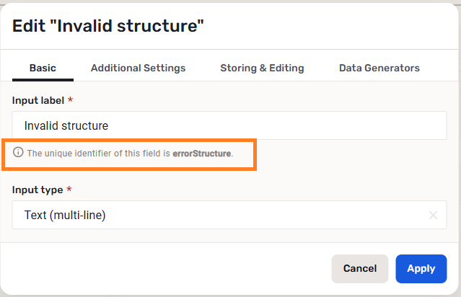Click the red asterisk after Input type
Screen dimensions: 461x297
69,190
